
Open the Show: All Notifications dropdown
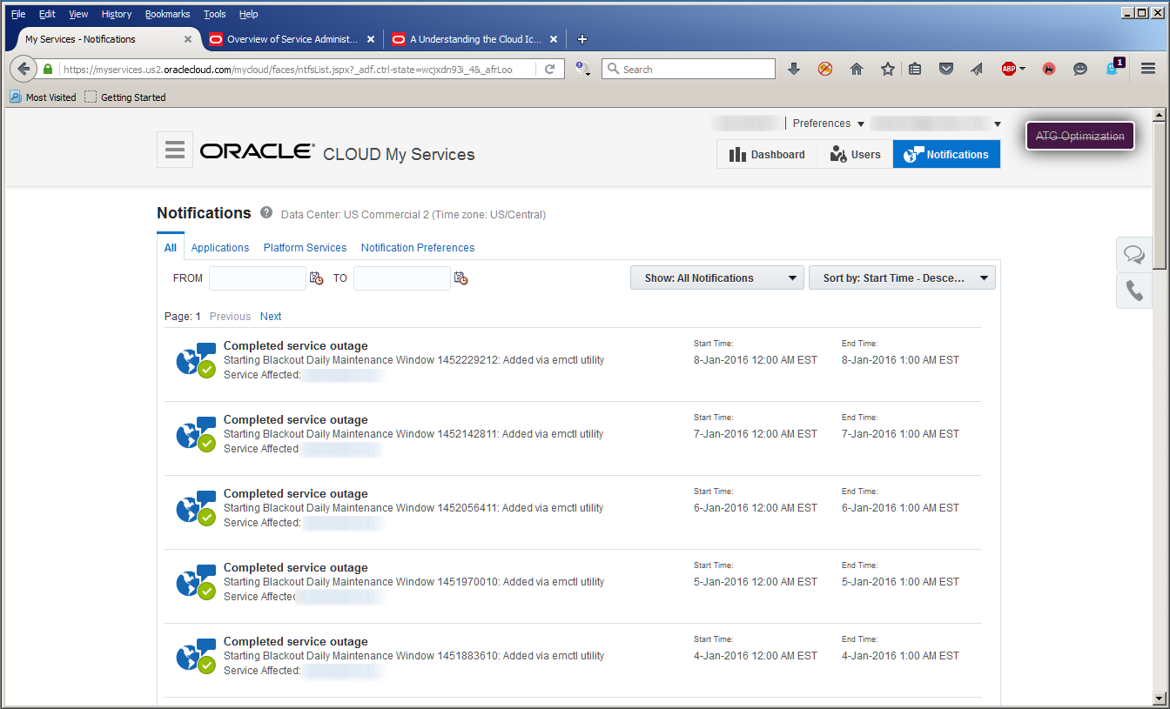coord(717,278)
